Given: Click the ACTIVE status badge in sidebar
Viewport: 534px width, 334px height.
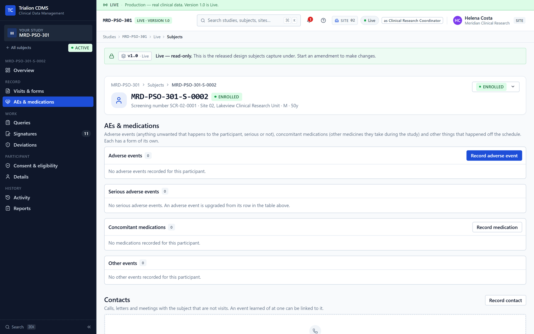Looking at the screenshot, I should point(80,48).
